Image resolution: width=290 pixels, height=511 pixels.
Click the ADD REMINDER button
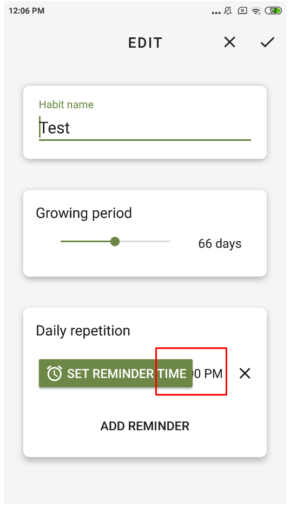145,426
